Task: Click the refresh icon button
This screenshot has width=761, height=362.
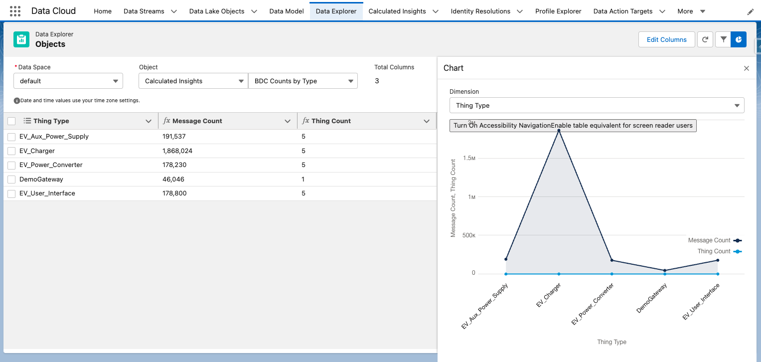Action: pos(705,39)
